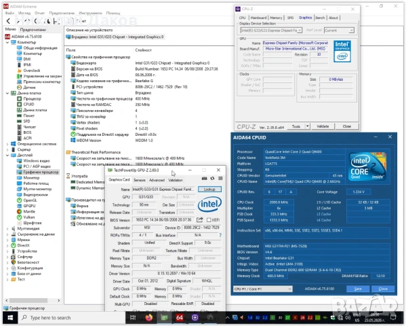
Task: Click the AIDA64 toolbar back arrow
Action: (8, 21)
